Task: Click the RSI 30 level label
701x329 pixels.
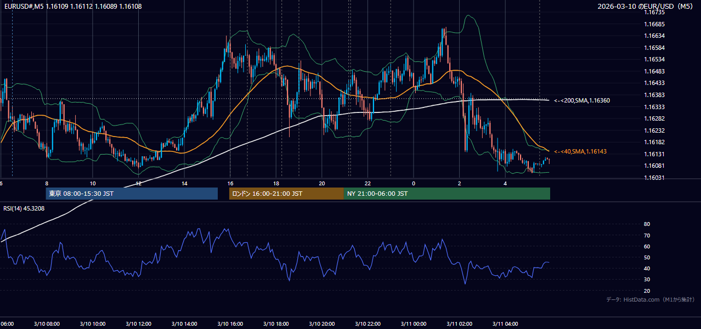Action: [x=647, y=279]
